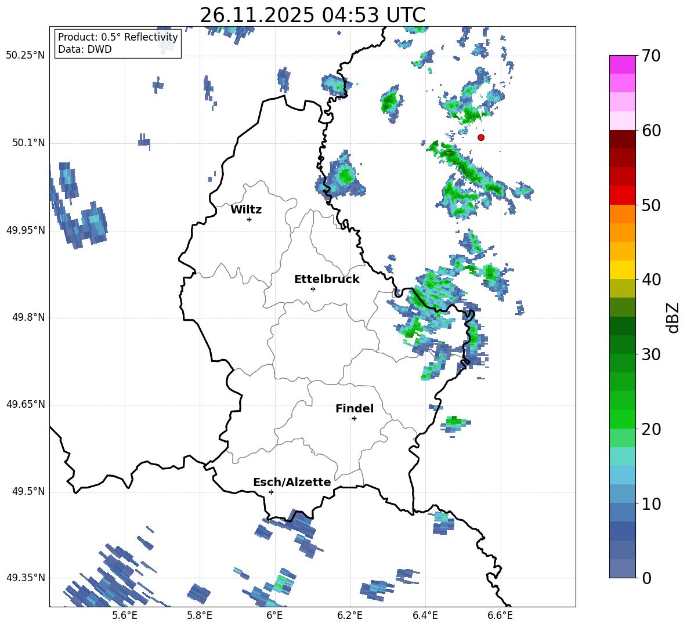
Task: Click the 6.4°E longitude label
Action: [425, 615]
